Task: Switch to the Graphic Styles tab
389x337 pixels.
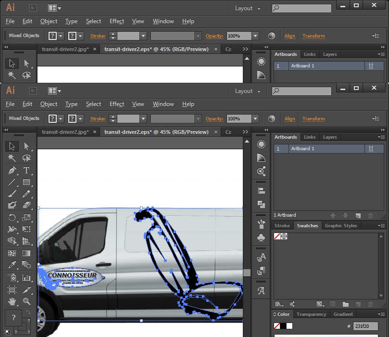Action: [x=341, y=226]
